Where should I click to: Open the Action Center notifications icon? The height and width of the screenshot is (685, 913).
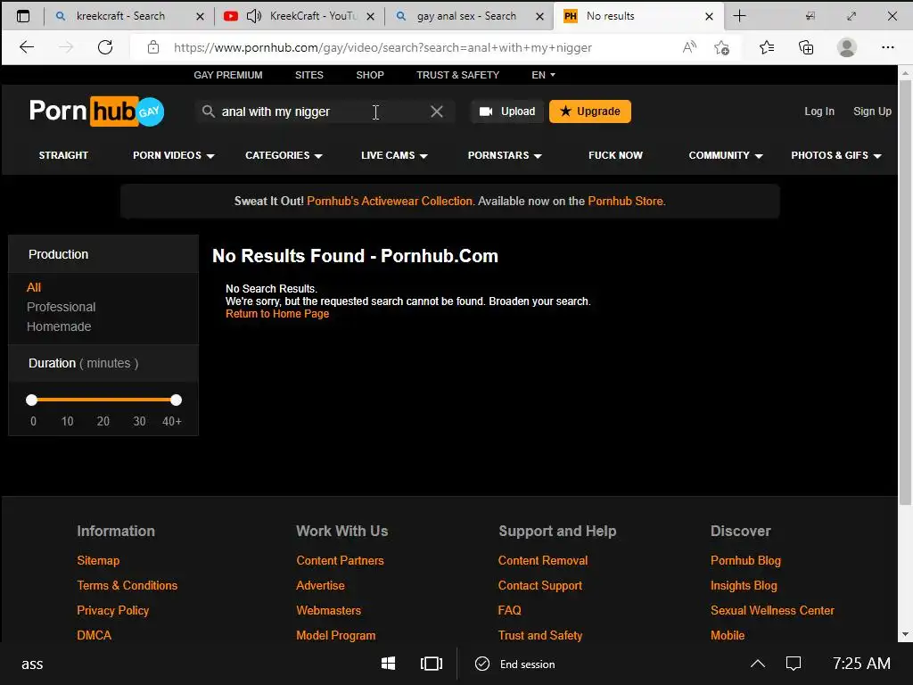point(794,664)
